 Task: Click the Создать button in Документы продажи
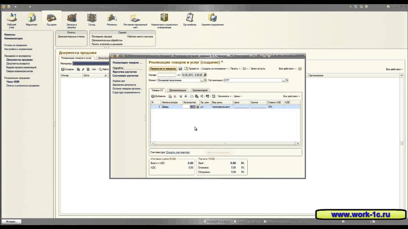[68, 69]
